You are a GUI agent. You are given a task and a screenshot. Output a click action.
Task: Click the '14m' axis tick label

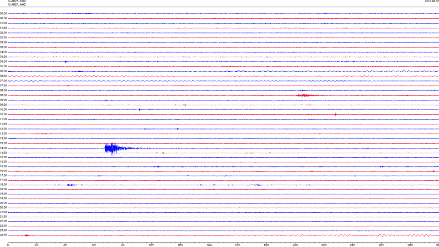[209, 245]
